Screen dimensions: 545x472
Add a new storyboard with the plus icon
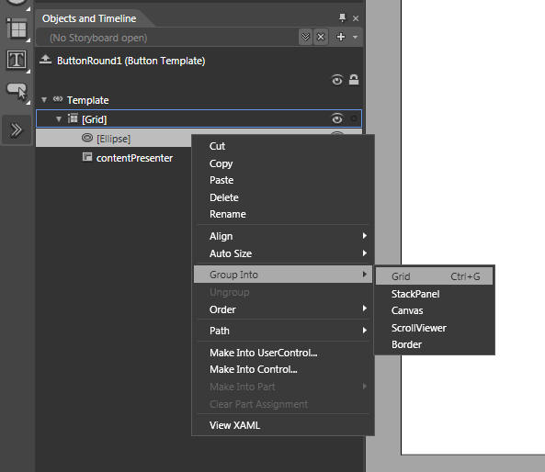pyautogui.click(x=341, y=37)
